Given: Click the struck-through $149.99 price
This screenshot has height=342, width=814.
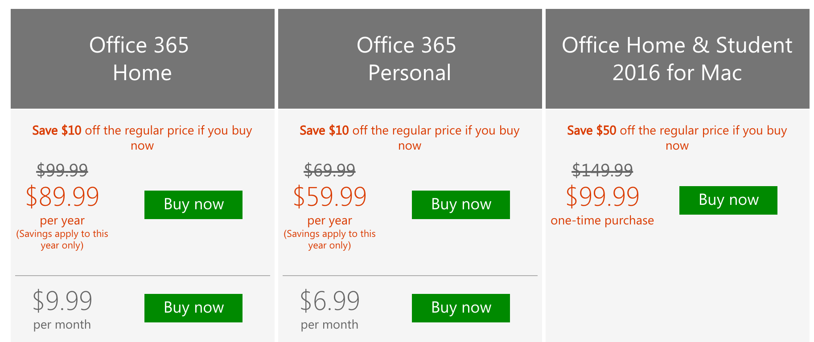Looking at the screenshot, I should click(602, 170).
